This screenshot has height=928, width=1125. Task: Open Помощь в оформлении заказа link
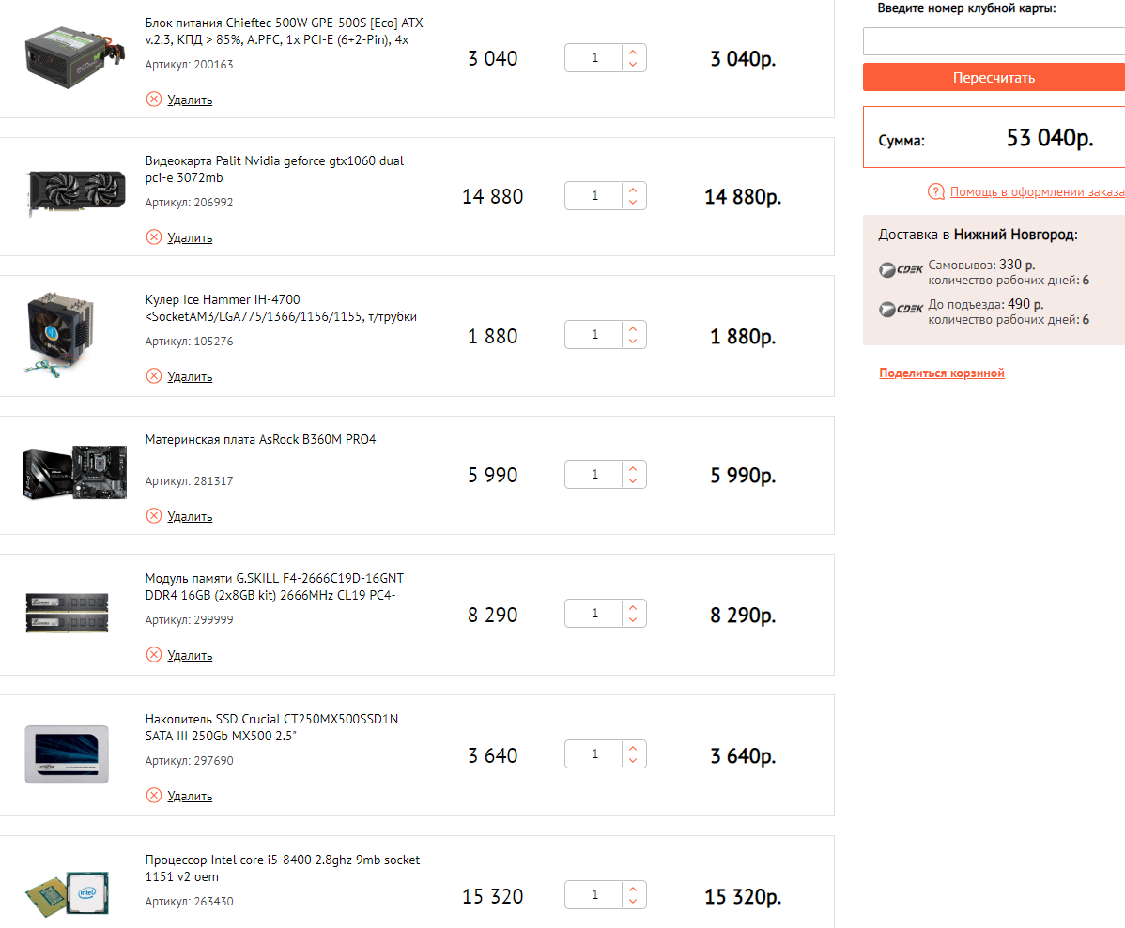click(1037, 192)
